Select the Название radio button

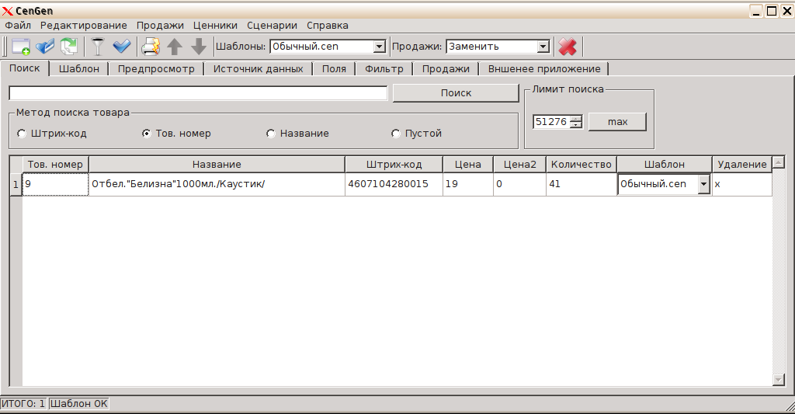(x=270, y=134)
